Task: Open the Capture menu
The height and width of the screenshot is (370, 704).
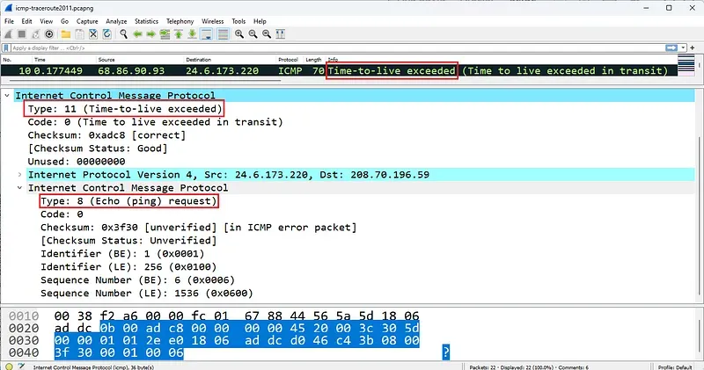Action: (x=87, y=21)
